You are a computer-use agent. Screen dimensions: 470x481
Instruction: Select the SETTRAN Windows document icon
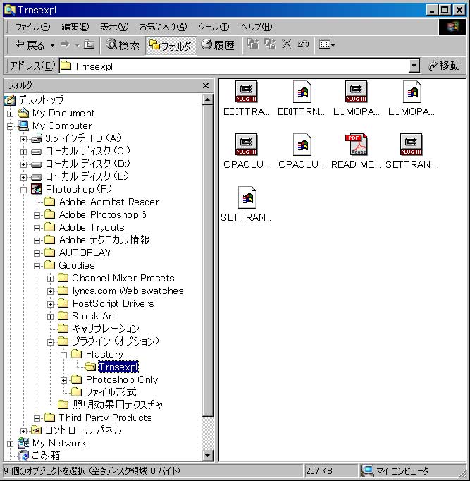click(x=247, y=197)
